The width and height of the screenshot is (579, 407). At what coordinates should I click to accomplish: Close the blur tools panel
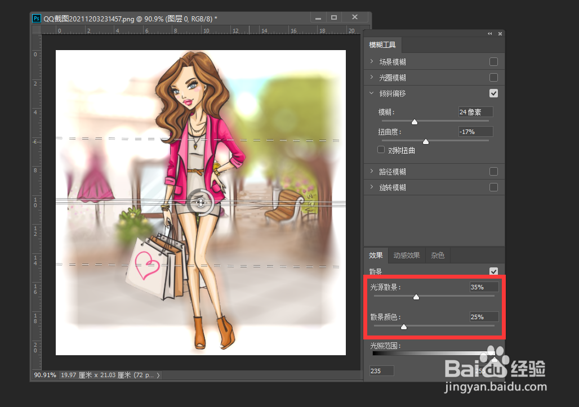coord(500,34)
